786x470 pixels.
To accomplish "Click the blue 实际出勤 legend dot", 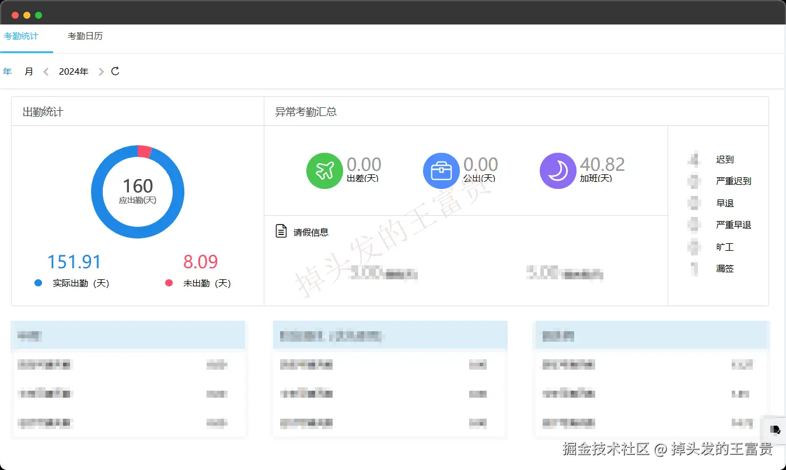I will [x=39, y=283].
